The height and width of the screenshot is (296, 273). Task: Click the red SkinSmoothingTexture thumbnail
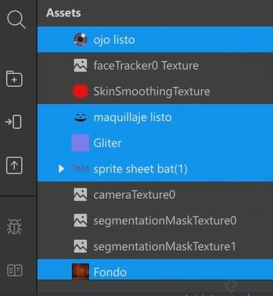click(80, 91)
